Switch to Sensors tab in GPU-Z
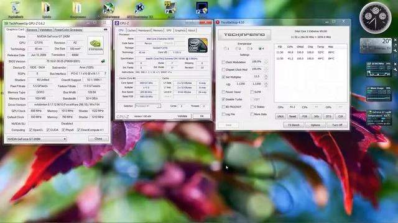Screen dimensions: 398x223 click(32, 30)
